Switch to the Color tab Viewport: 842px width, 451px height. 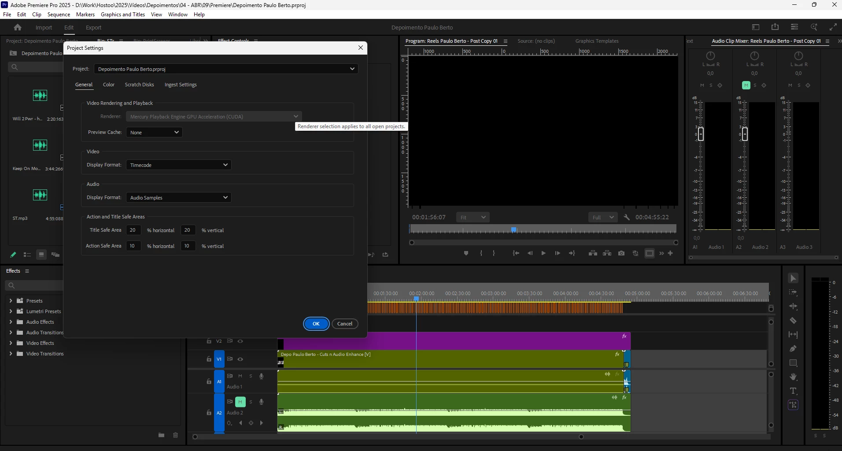109,85
